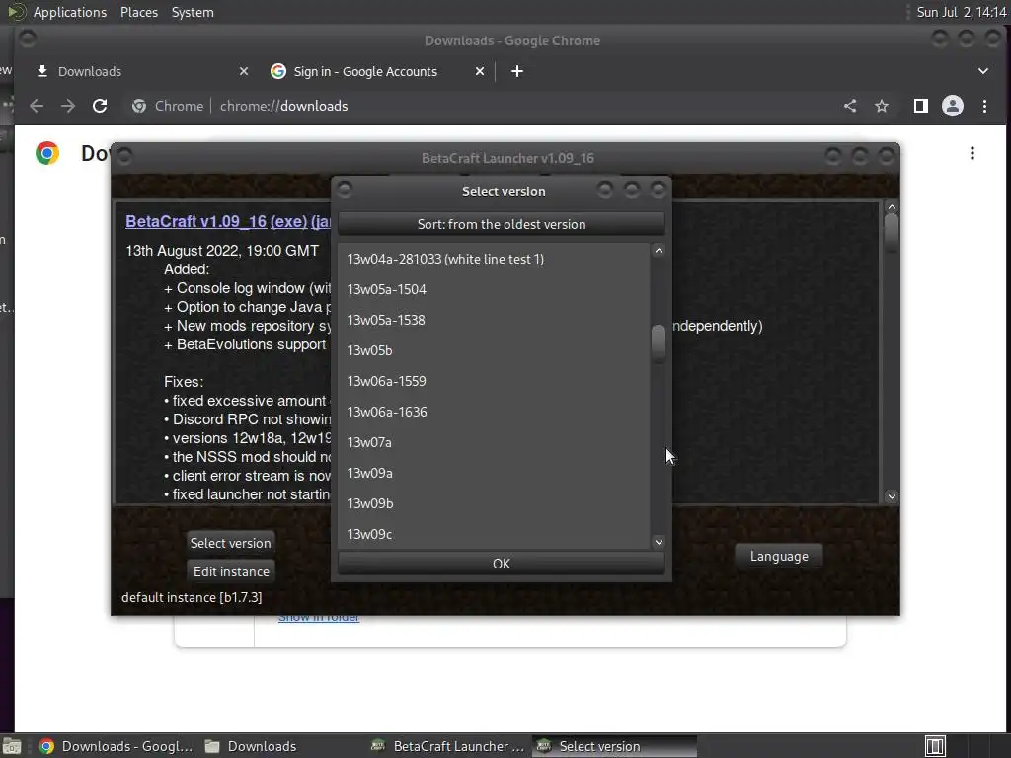This screenshot has width=1011, height=758.
Task: Click the version list scrollbar thumb
Action: (659, 343)
